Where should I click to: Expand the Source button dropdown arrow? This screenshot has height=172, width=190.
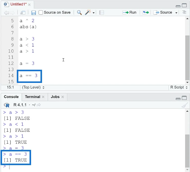click(176, 13)
